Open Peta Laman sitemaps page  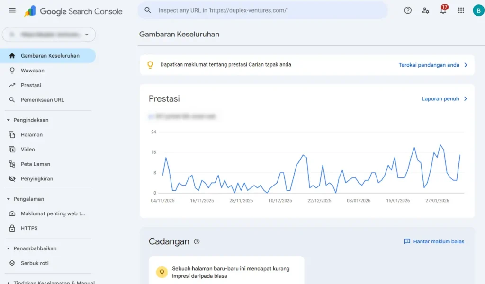pos(35,164)
